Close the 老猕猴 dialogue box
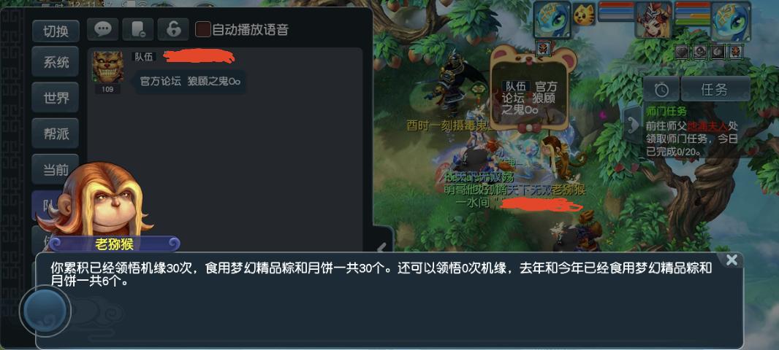779x350 pixels. [731, 260]
